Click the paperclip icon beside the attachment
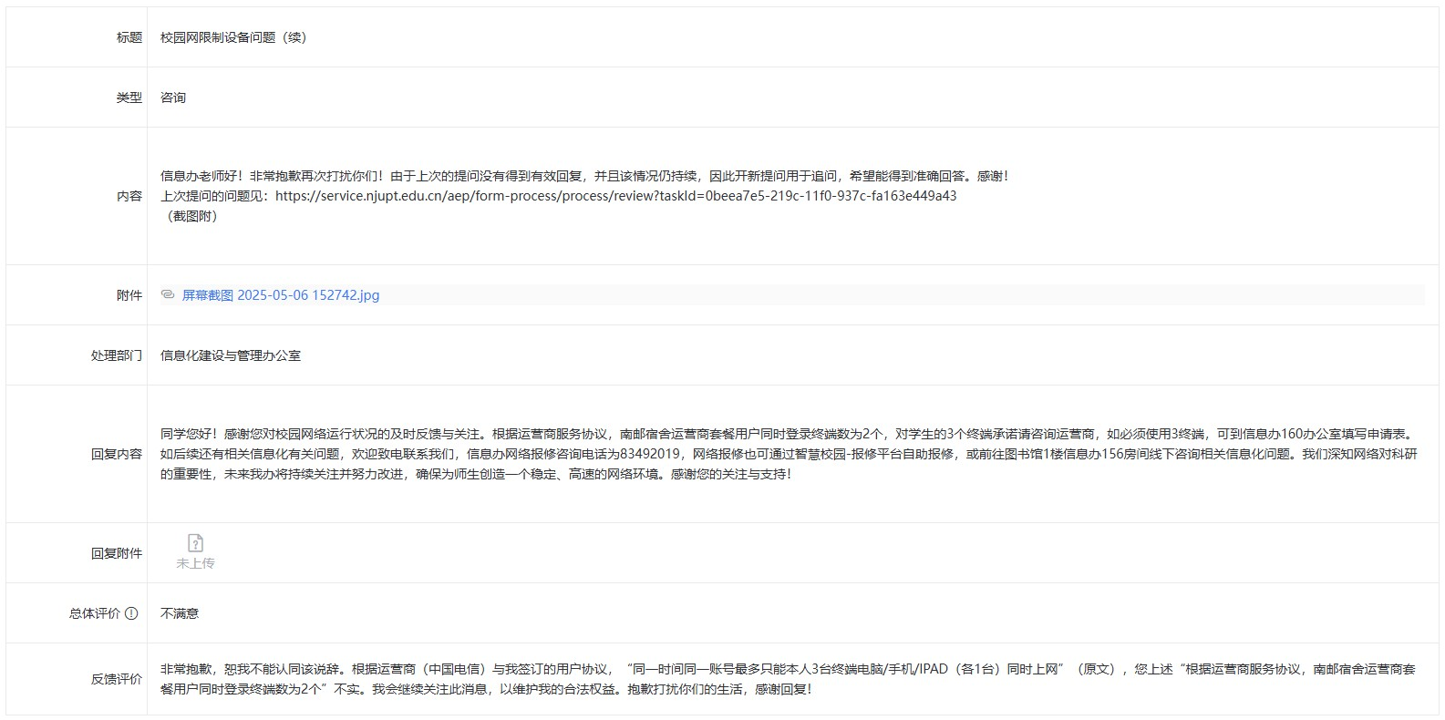The height and width of the screenshot is (720, 1445). coord(168,294)
